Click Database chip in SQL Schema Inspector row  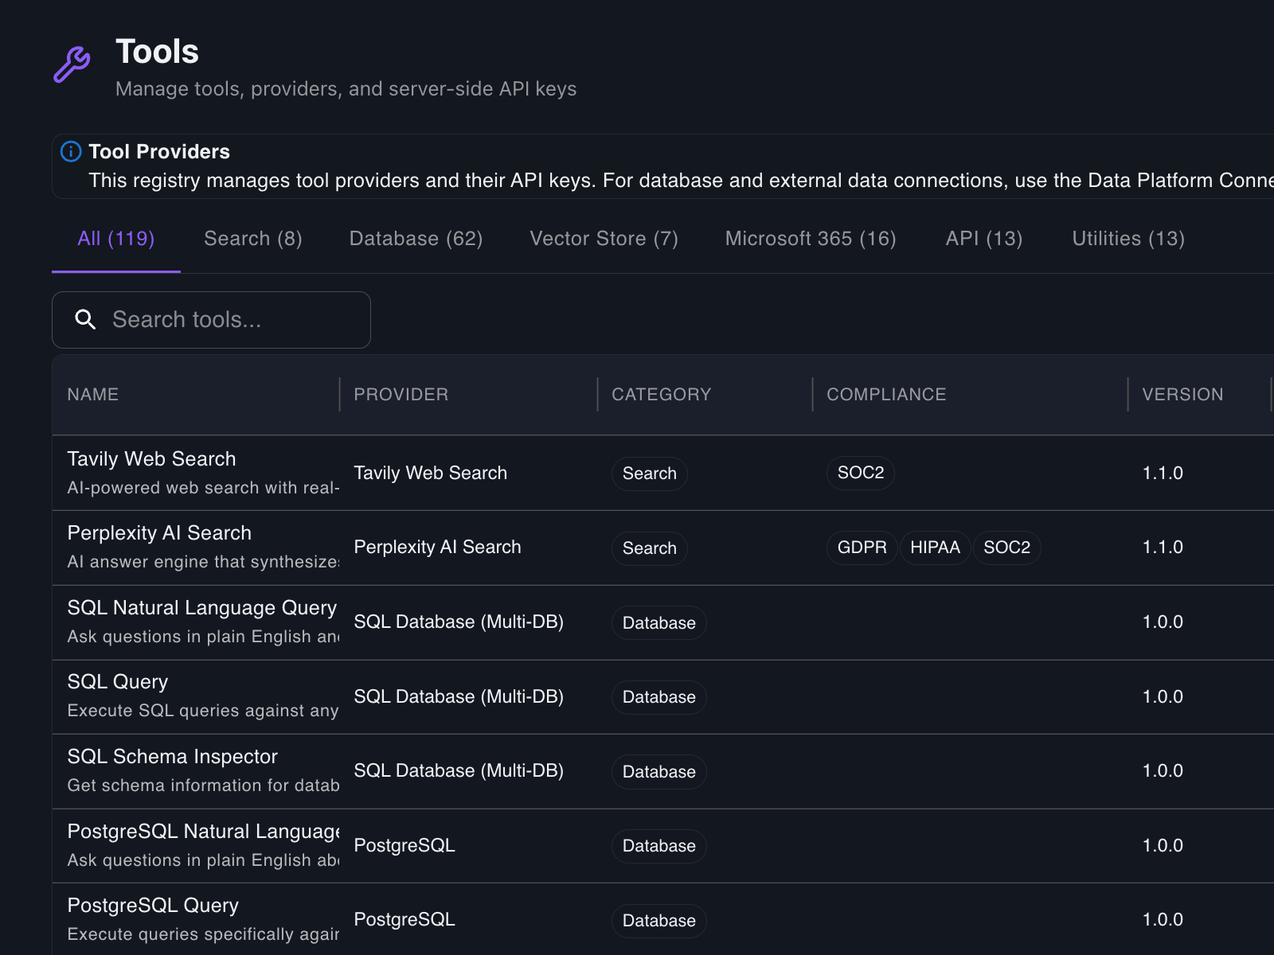coord(659,772)
